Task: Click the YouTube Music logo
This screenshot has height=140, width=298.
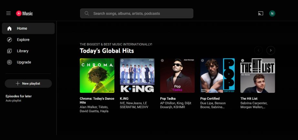Action: pos(24,14)
